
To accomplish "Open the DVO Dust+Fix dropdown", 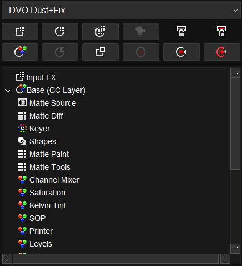I will 121,10.
